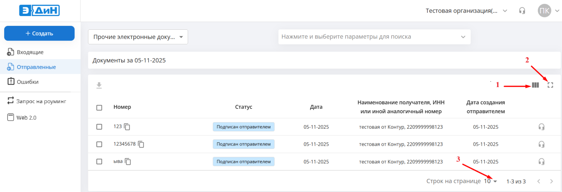Select all documents with header checkbox
The height and width of the screenshot is (192, 562).
(x=99, y=108)
